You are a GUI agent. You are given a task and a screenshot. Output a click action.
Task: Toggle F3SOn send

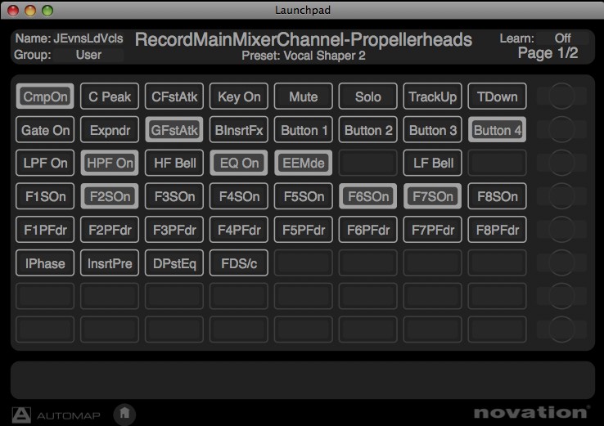174,196
